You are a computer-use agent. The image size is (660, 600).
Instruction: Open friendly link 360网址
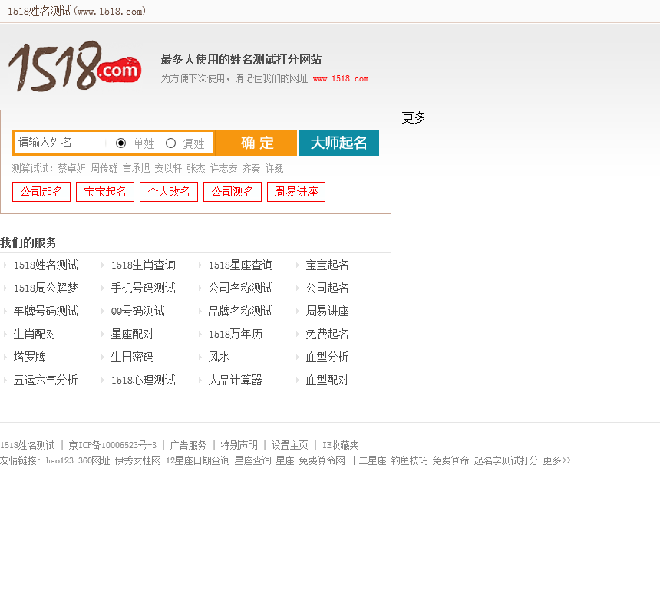[x=94, y=460]
